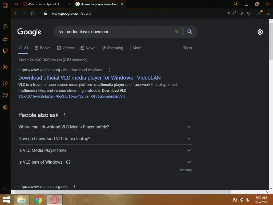Expand 'Is VLC Media Player free?' question

tap(105, 151)
